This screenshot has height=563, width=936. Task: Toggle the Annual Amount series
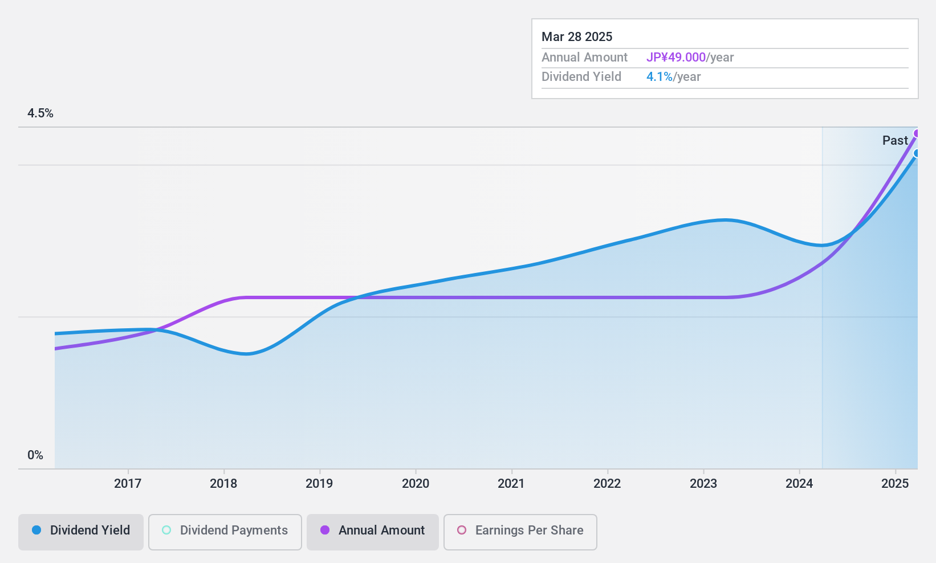pos(373,532)
